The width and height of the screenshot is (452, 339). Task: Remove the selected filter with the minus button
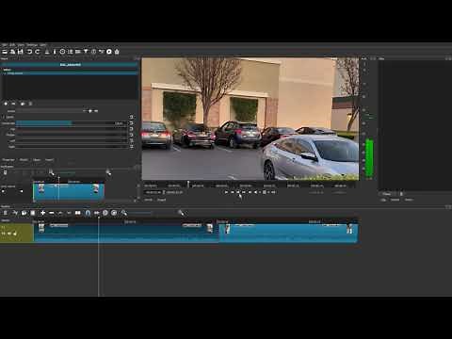13,104
